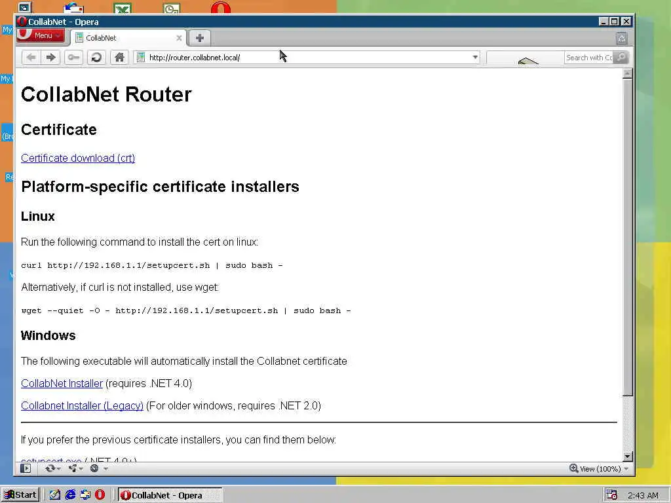Screen dimensions: 671x503
Task: Open the desktop Excel shortcut icon
Action: coord(123,8)
